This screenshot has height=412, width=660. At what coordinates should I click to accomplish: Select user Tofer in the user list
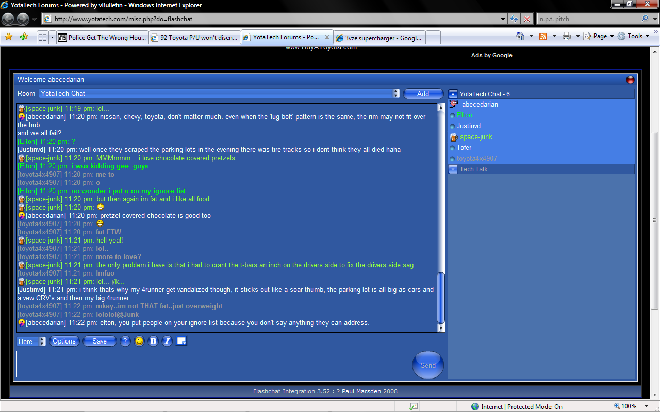coord(464,148)
